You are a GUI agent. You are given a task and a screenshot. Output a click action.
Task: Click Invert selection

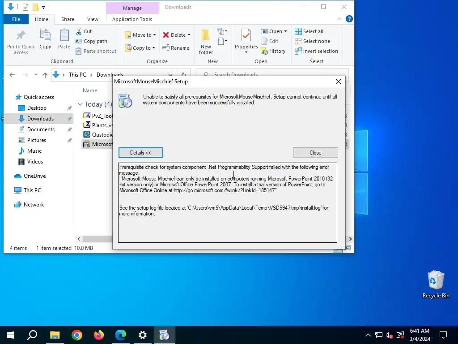(x=316, y=51)
